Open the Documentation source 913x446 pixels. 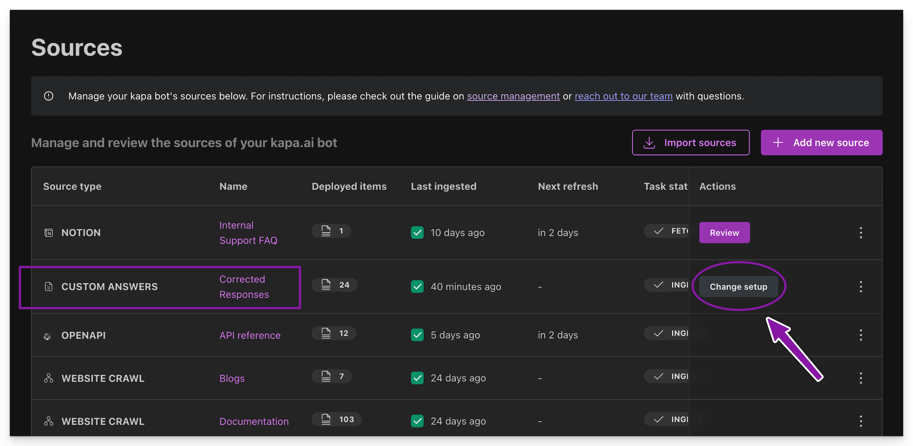click(254, 421)
